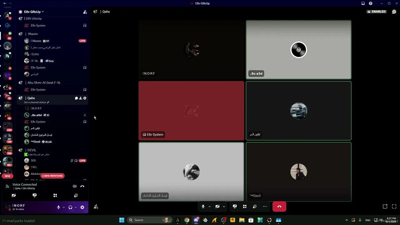This screenshot has height=225, width=400.
Task: Open input device options beside user-panel mic
Action: 64,207
